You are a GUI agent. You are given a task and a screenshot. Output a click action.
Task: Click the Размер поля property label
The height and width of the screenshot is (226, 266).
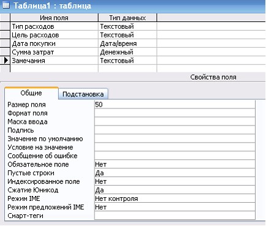[x=26, y=105]
